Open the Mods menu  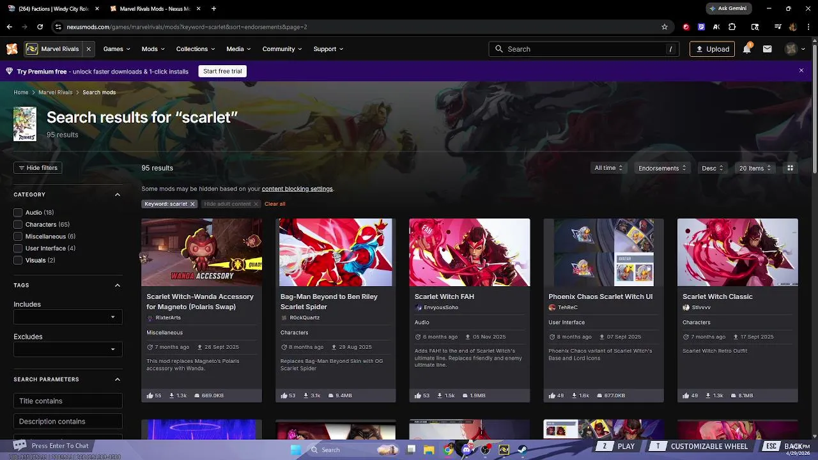[153, 49]
